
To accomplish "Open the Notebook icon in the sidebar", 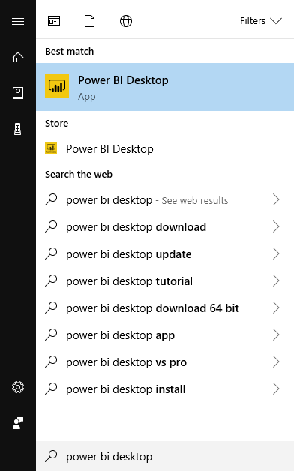I will coord(18,93).
